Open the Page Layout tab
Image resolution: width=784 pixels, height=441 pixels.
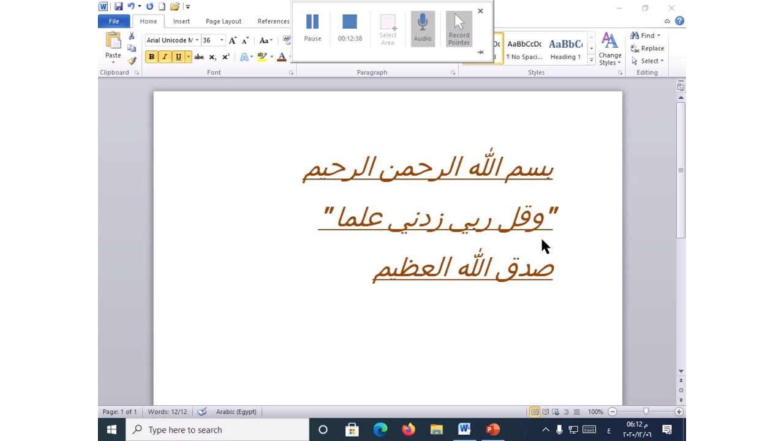224,21
